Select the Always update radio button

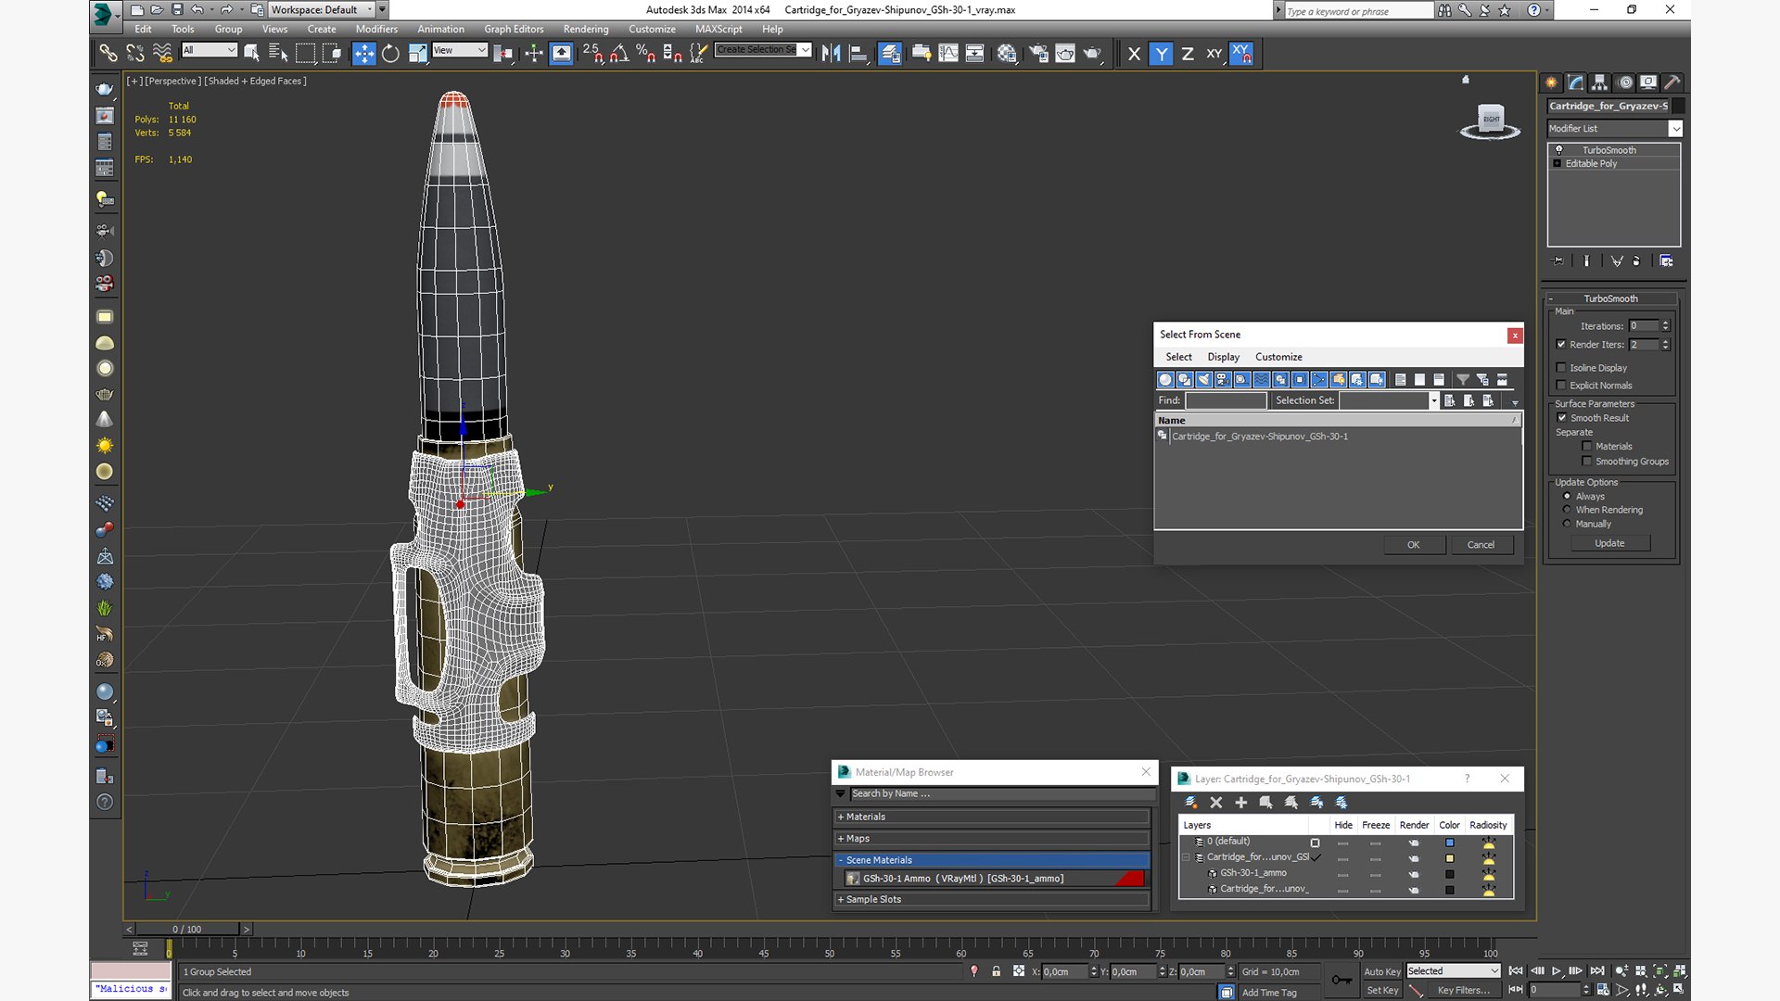click(x=1567, y=497)
